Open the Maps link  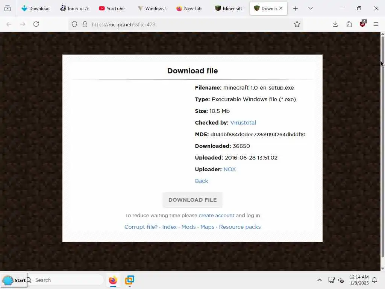207,227
